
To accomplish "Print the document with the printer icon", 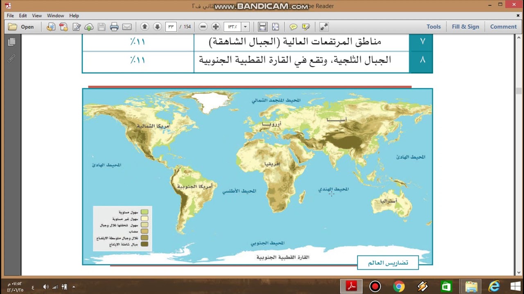I will point(114,27).
